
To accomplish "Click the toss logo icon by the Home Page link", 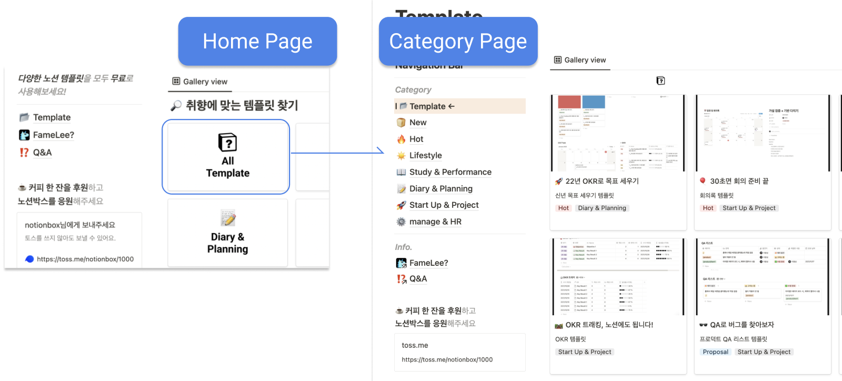I will (29, 259).
